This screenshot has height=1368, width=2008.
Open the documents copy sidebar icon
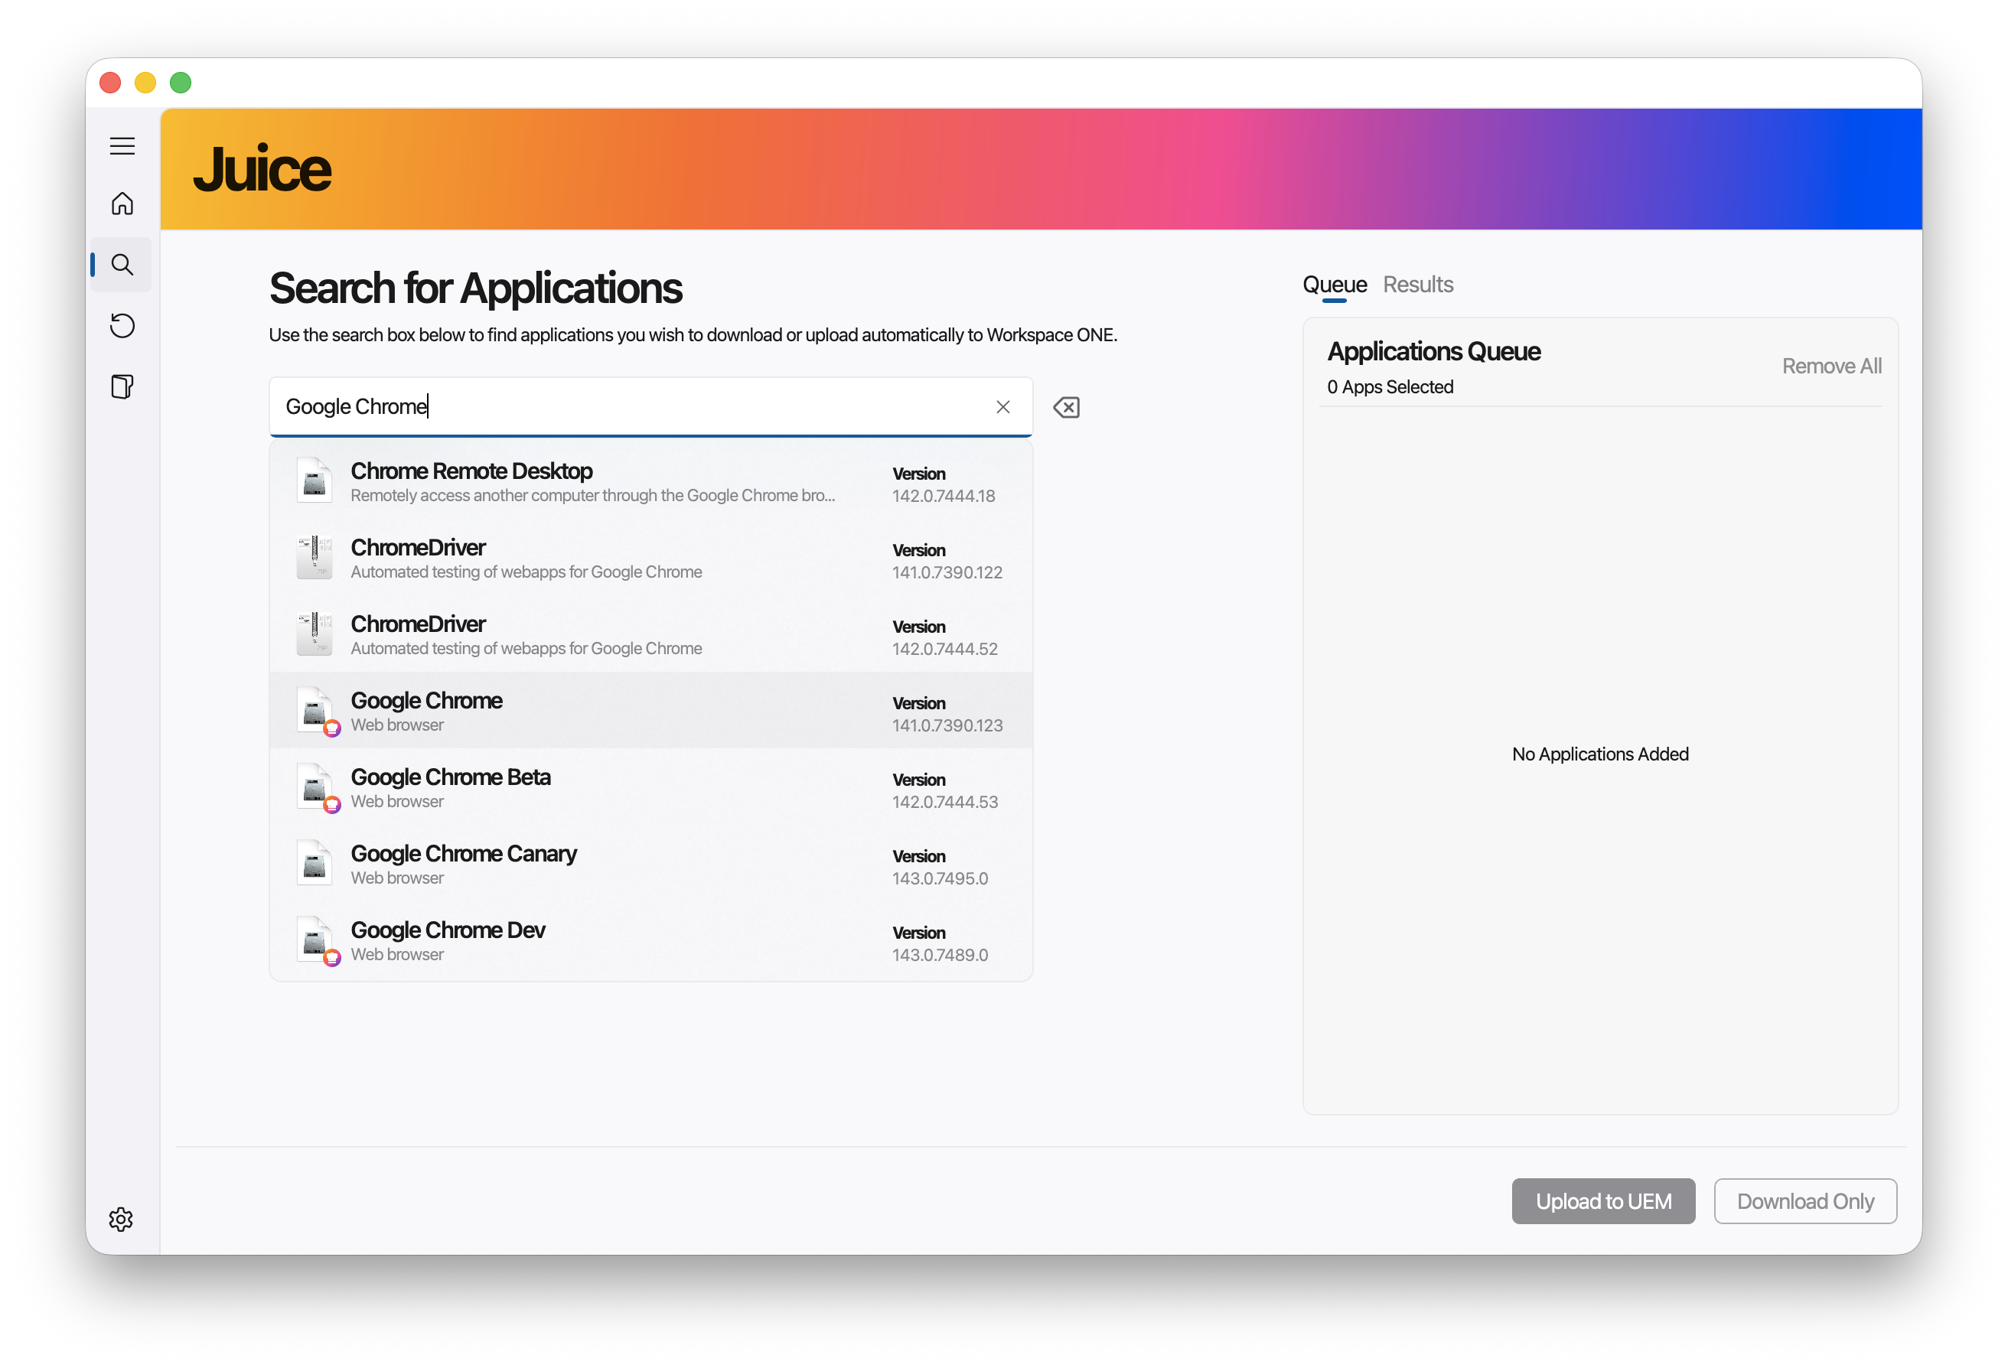122,386
